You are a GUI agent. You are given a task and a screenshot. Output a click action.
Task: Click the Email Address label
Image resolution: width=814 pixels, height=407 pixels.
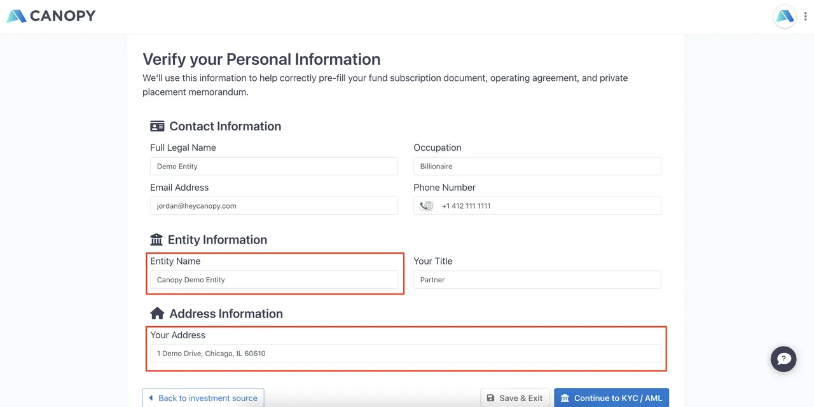coord(179,188)
